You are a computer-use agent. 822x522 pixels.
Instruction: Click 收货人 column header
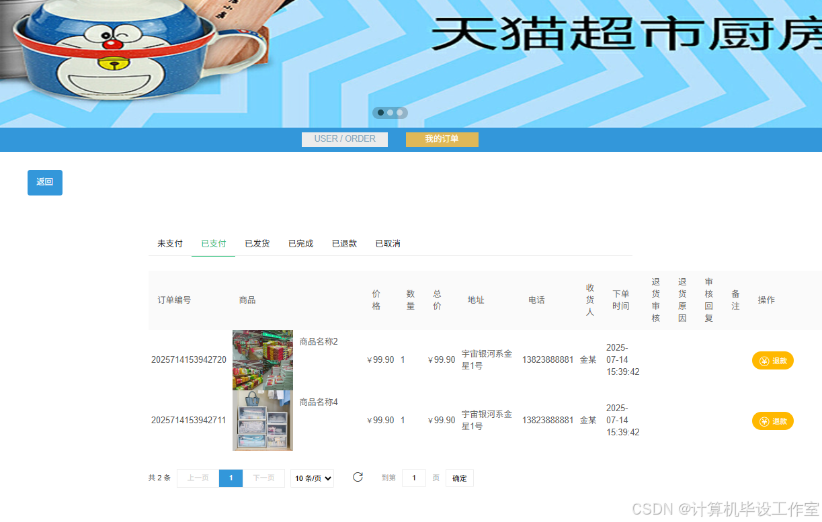coord(590,300)
